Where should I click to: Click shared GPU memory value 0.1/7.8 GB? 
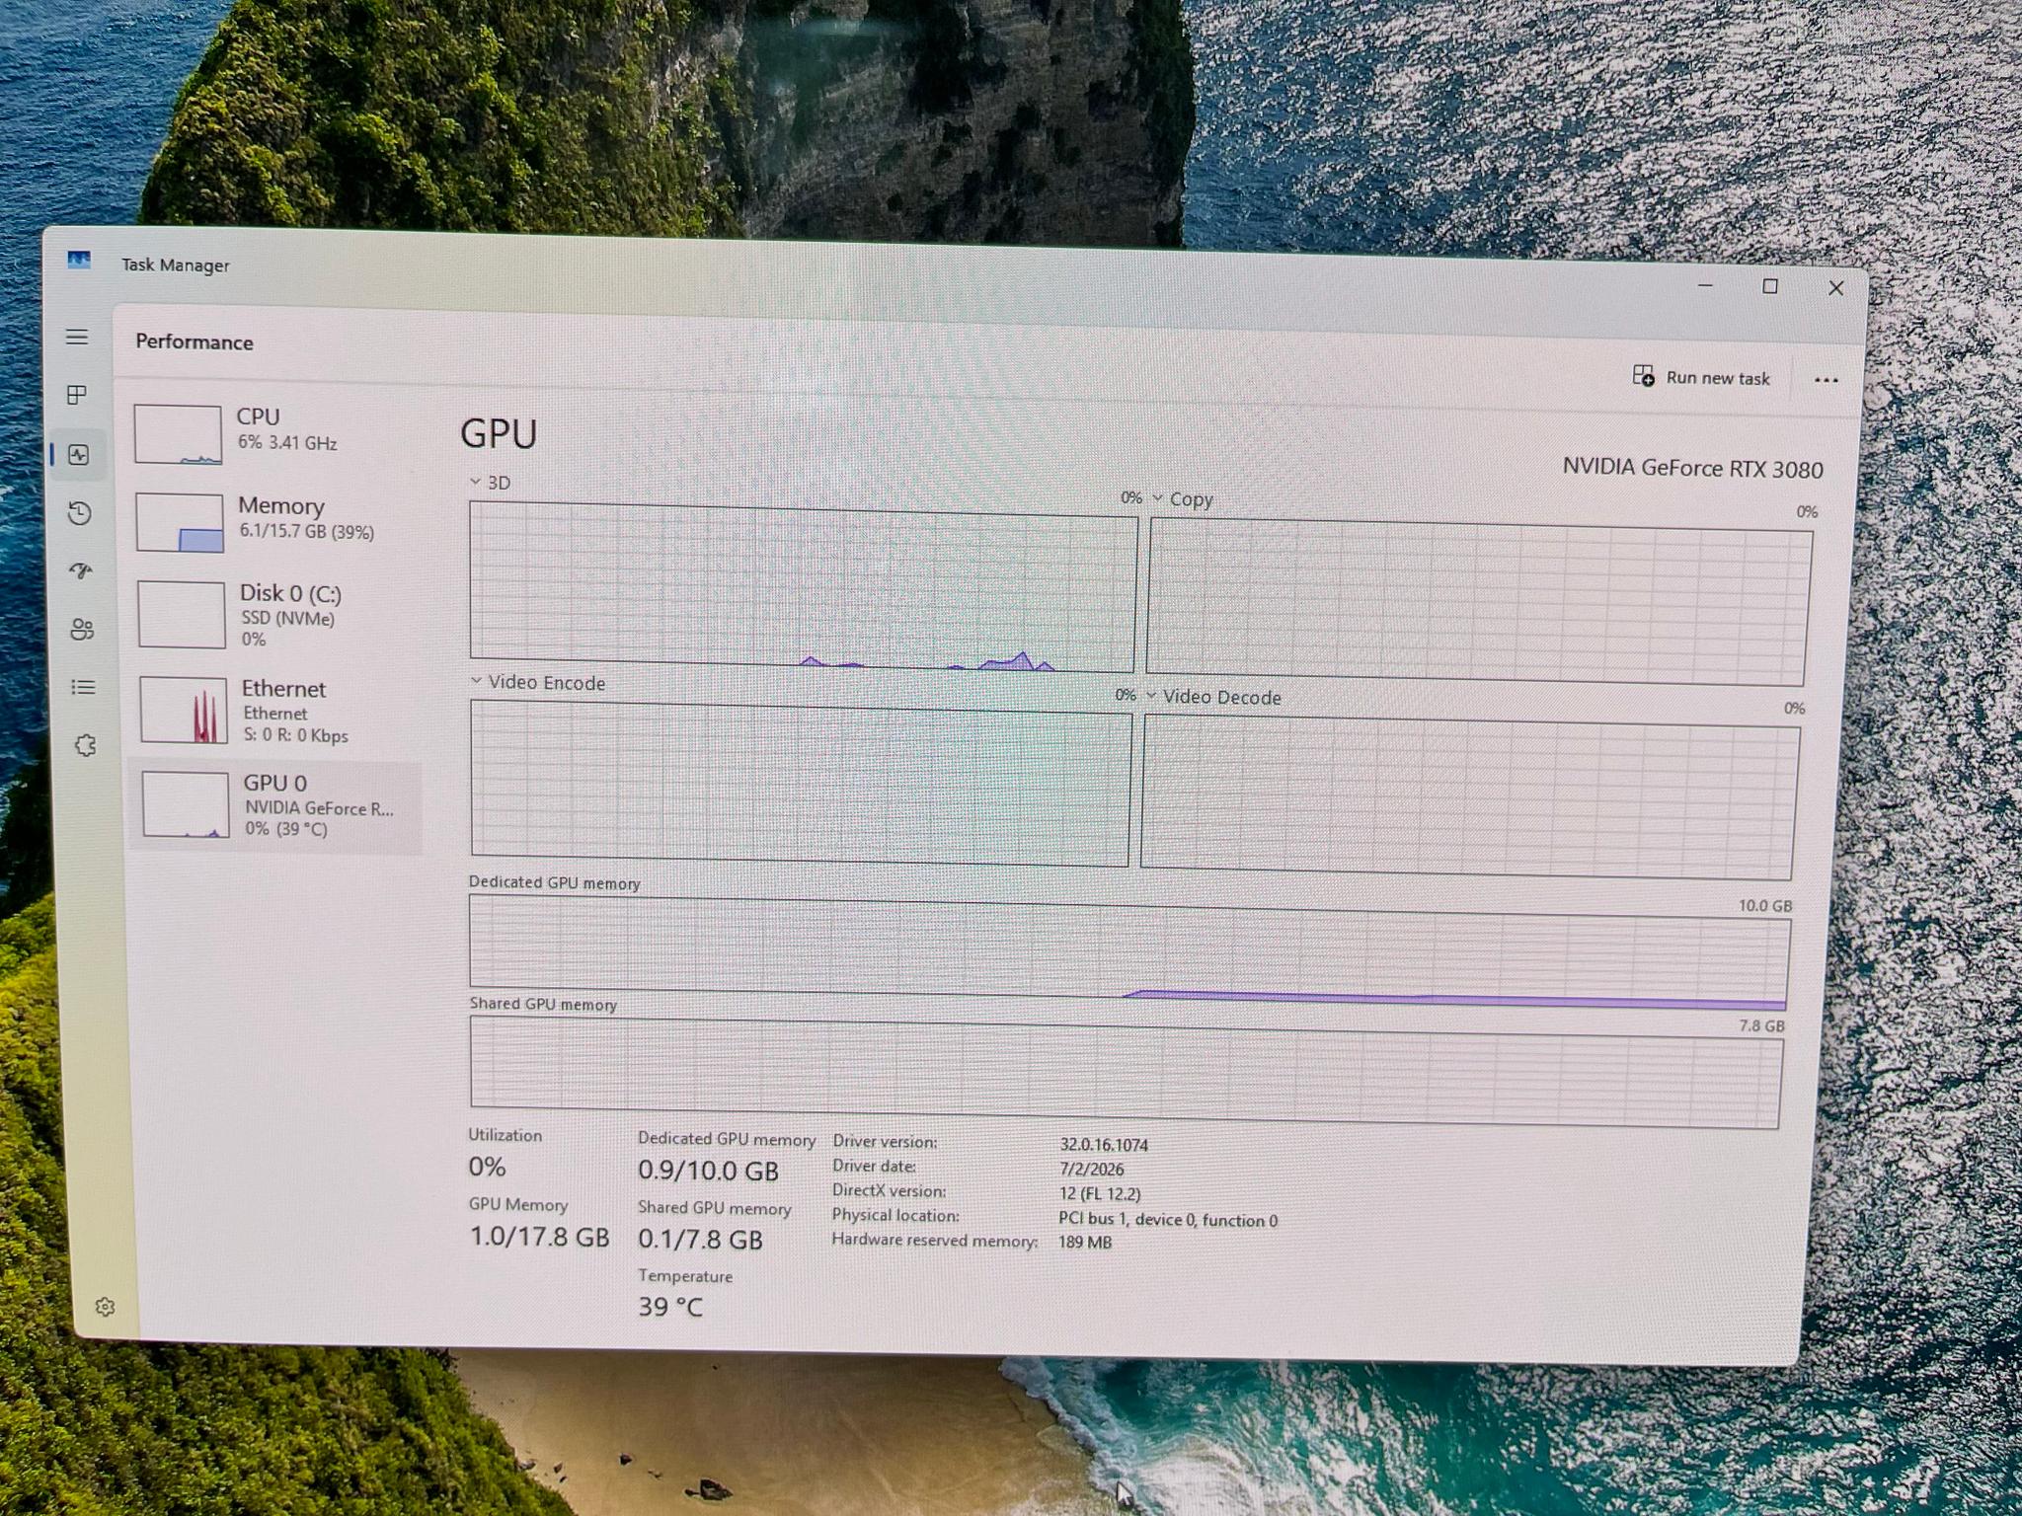pyautogui.click(x=700, y=1239)
